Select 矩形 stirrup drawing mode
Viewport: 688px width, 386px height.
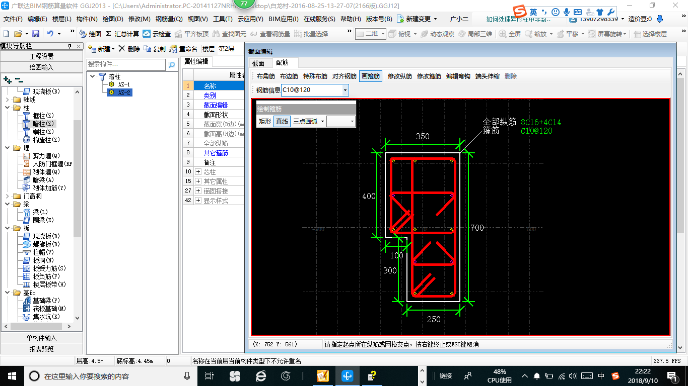click(265, 121)
